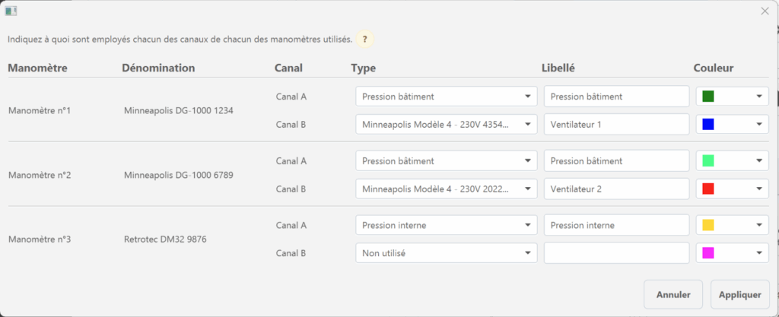Viewport: 779px width, 317px height.
Task: Open the magenta color swatch picker
Action: (731, 252)
